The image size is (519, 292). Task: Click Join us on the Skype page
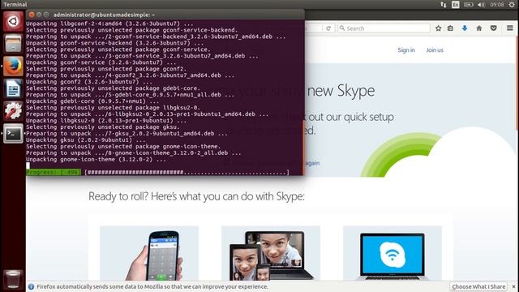[x=435, y=50]
